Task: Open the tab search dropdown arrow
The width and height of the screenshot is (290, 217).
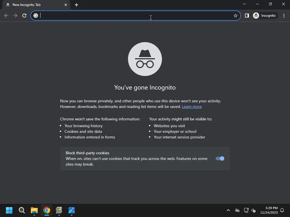Action: (x=244, y=4)
